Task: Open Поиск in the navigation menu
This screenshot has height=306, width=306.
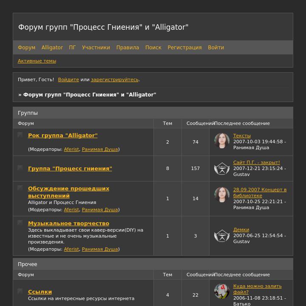Action: [153, 48]
